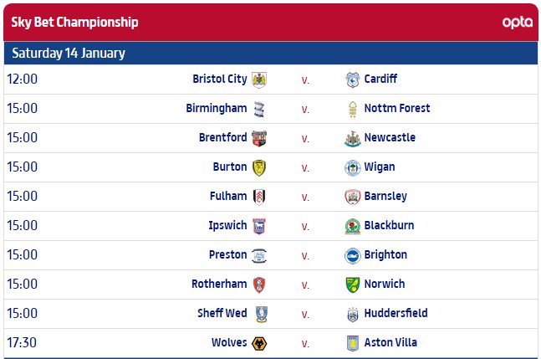Open the Sheff Wed team link
The image size is (541, 359).
point(222,313)
